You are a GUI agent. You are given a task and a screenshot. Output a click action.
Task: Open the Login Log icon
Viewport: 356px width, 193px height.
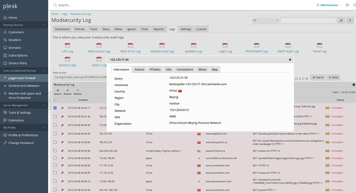click(225, 45)
